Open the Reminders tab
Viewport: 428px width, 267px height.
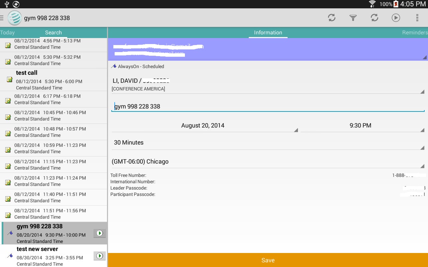pos(415,33)
